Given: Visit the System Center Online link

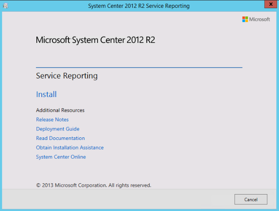Looking at the screenshot, I should [x=61, y=157].
